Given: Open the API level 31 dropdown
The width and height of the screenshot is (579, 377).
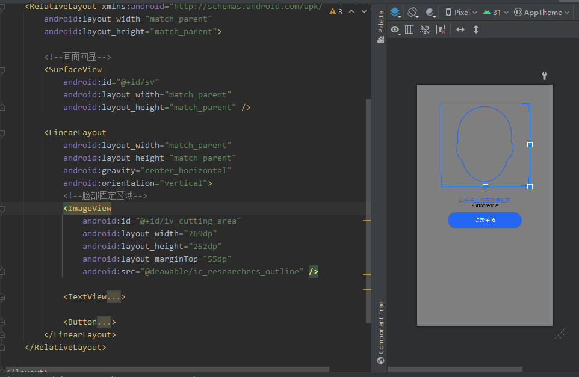Looking at the screenshot, I should coord(495,12).
